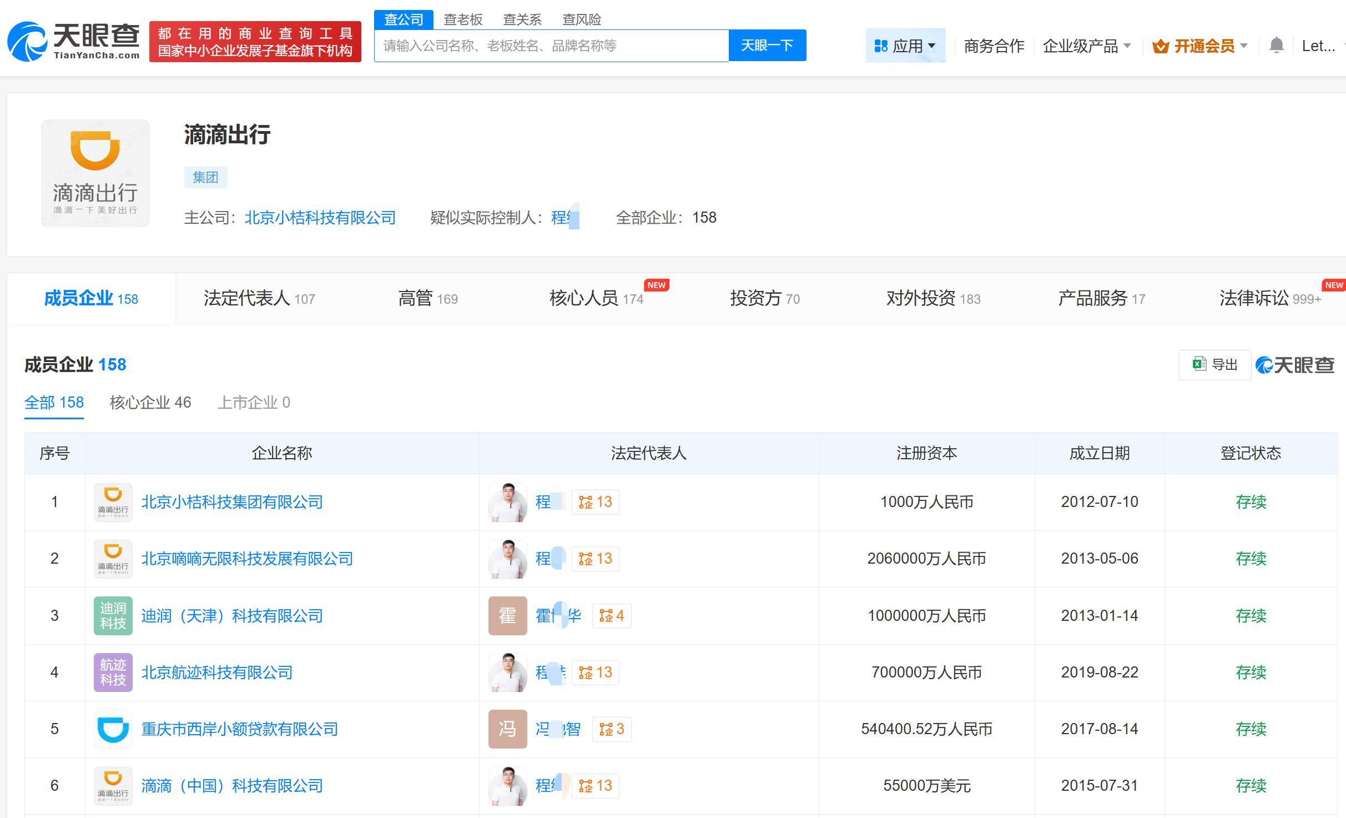Viewport: 1346px width, 818px height.
Task: Click the 迪润科技 green logo badge
Action: pos(113,616)
